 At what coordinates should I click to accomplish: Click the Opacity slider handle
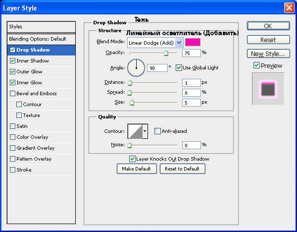click(x=166, y=53)
